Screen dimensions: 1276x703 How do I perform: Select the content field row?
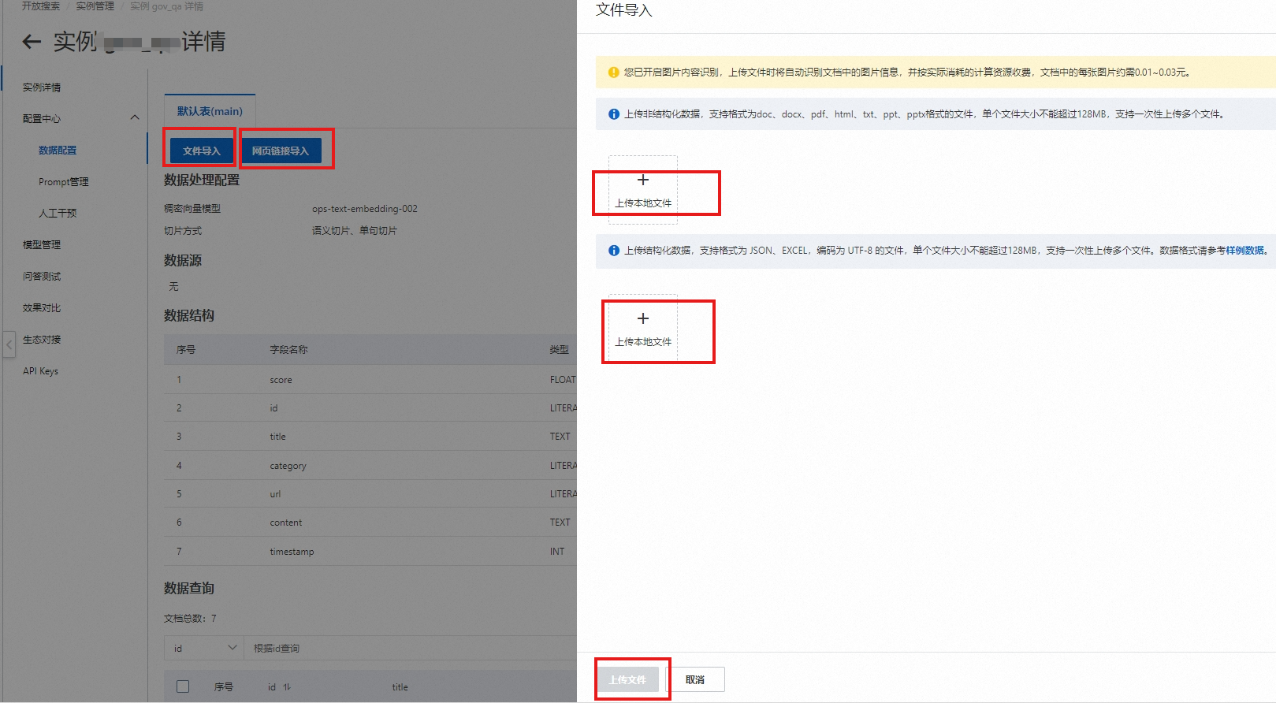[x=370, y=523]
